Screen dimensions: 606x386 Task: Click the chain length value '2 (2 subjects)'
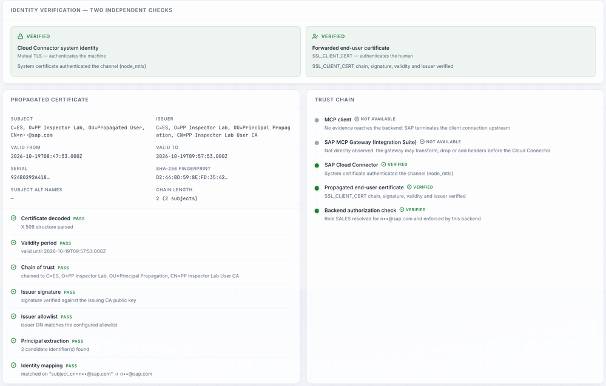click(177, 198)
